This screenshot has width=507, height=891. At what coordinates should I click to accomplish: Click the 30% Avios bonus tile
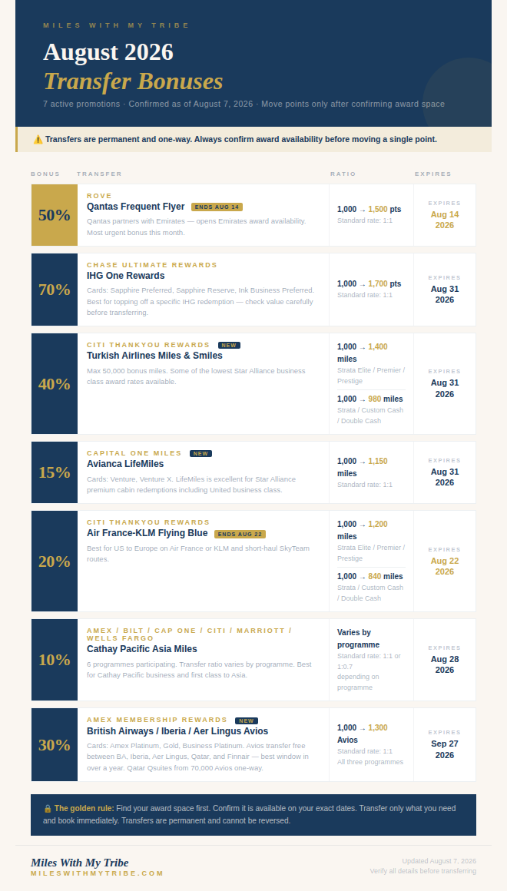[55, 744]
